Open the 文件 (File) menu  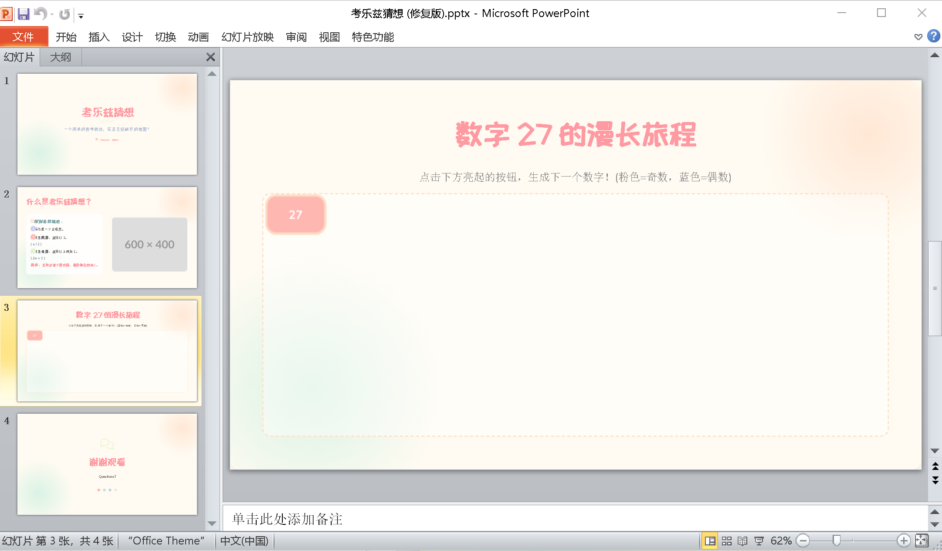24,37
